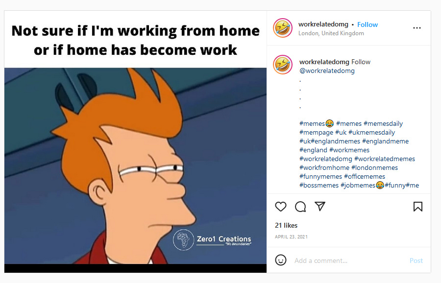Image resolution: width=441 pixels, height=283 pixels.
Task: Open emoji picker in comment box
Action: [280, 260]
